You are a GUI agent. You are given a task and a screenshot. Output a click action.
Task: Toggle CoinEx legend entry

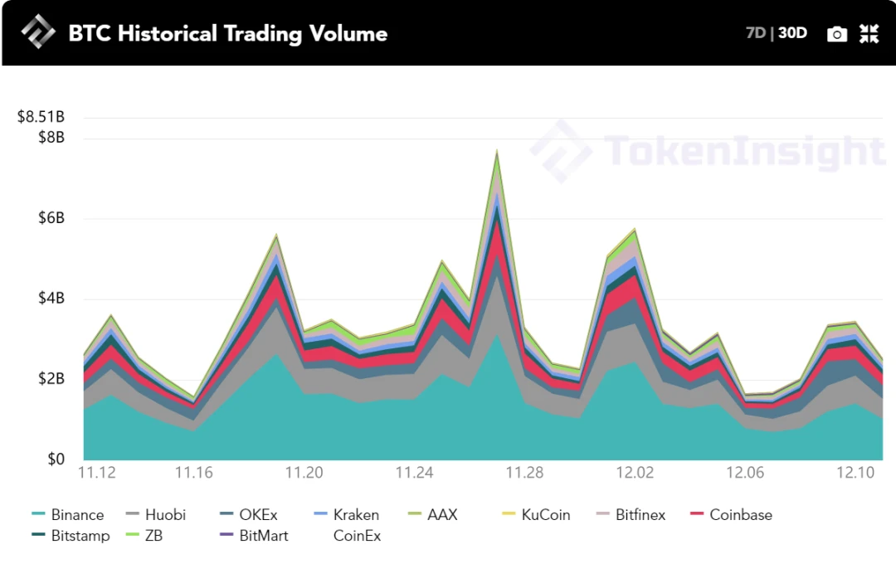357,536
